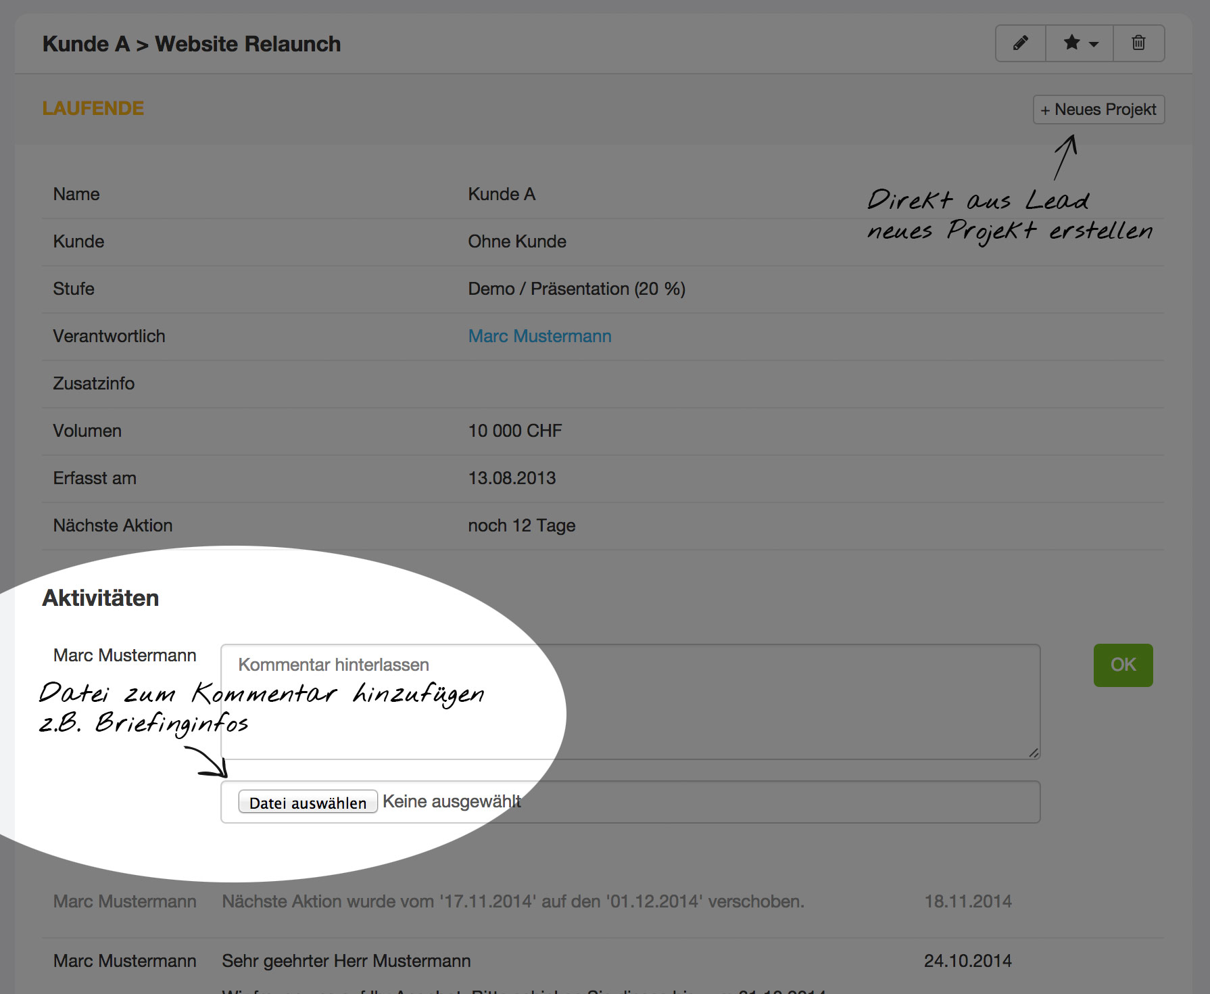Click the pencil edit icon
The width and height of the screenshot is (1210, 994).
click(1021, 43)
